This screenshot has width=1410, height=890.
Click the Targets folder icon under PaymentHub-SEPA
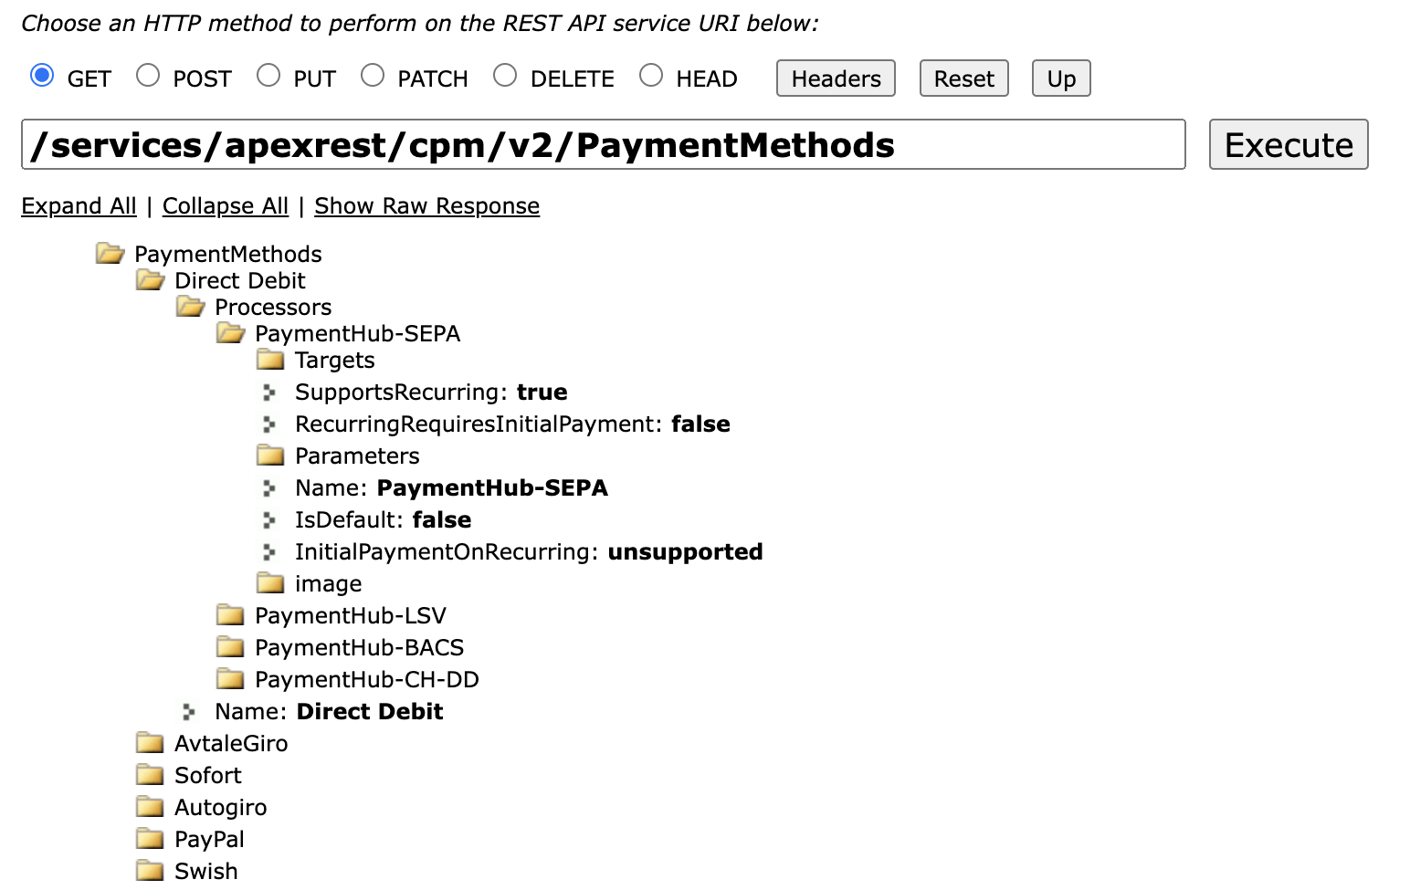point(270,360)
